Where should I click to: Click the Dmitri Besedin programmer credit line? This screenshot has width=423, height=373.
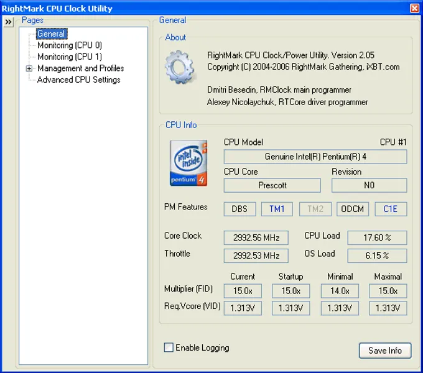pyautogui.click(x=279, y=90)
